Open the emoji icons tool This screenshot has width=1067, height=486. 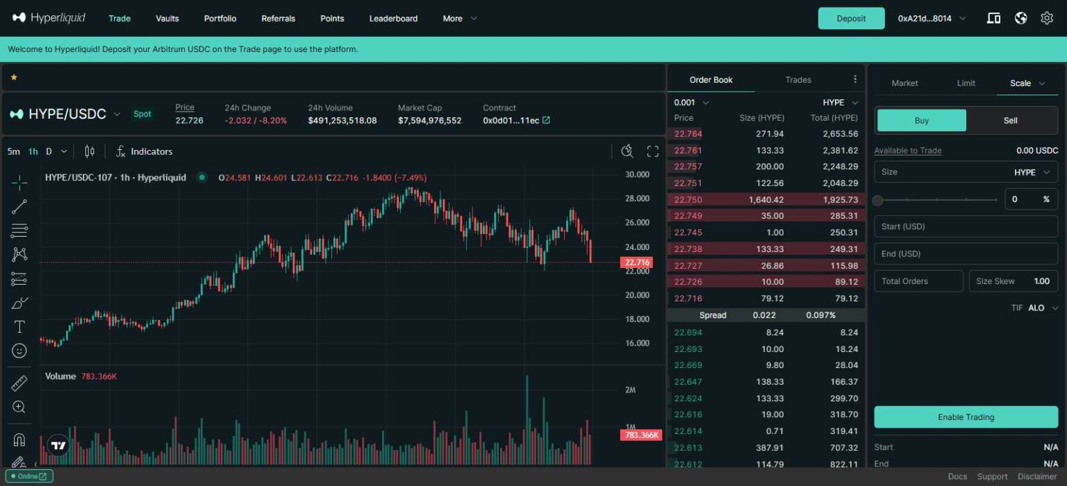pyautogui.click(x=19, y=351)
